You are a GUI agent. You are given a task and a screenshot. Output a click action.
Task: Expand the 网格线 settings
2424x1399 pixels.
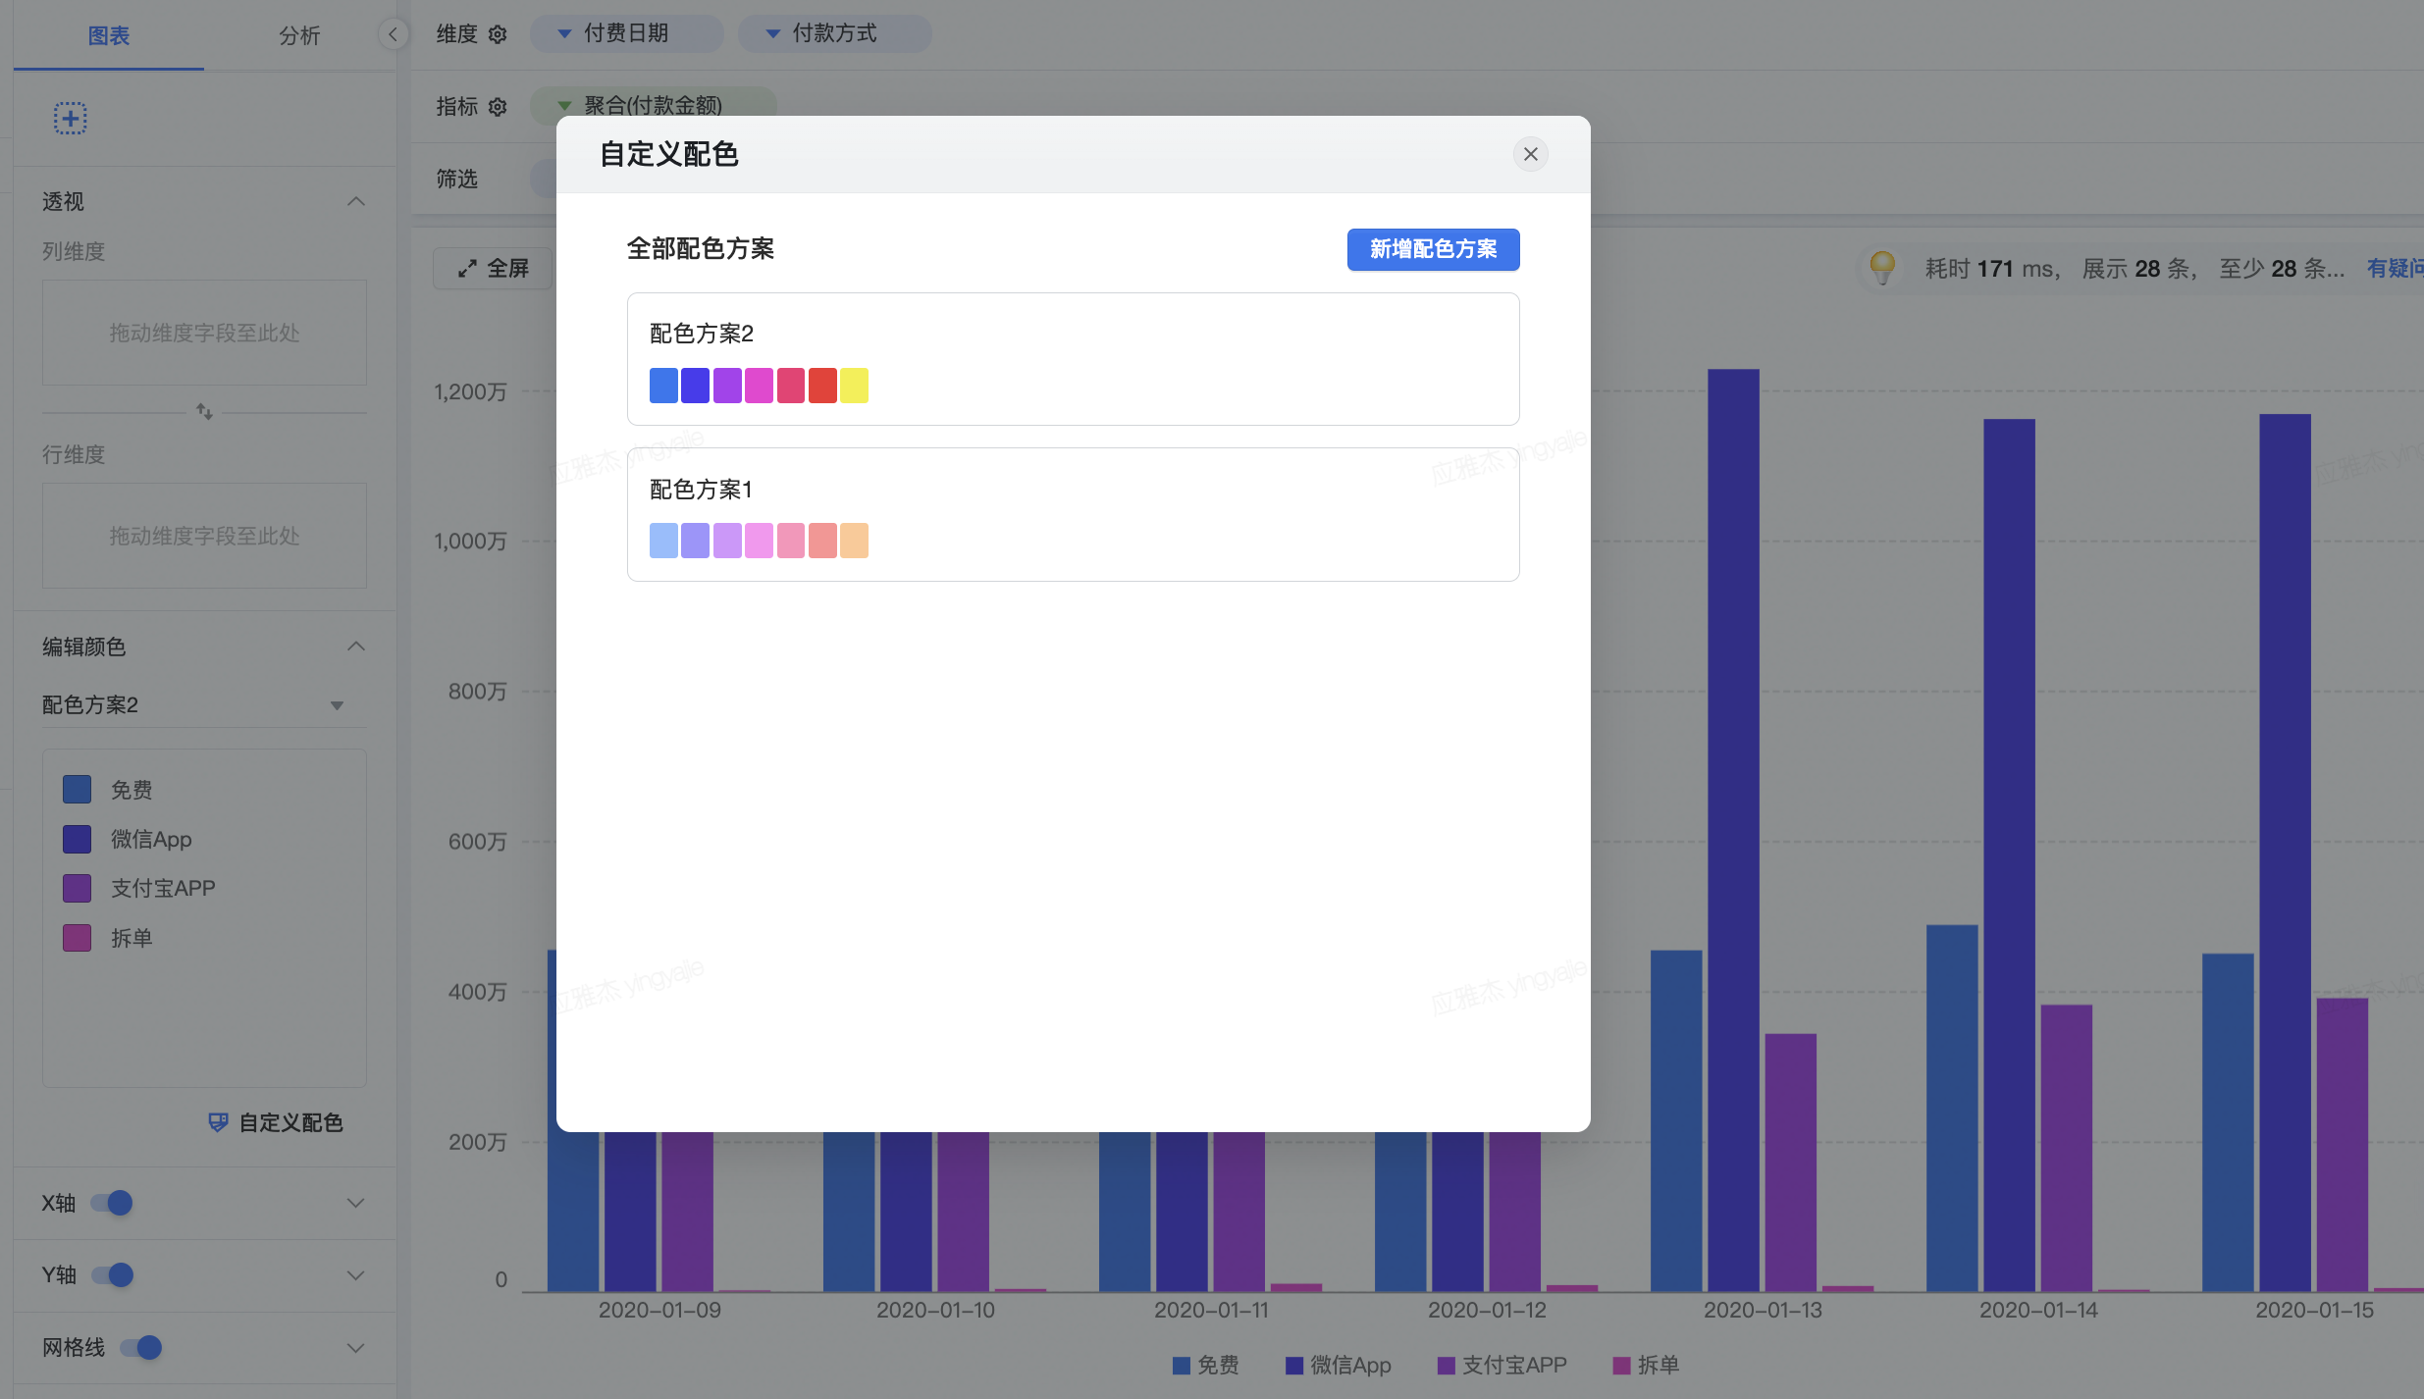click(356, 1348)
